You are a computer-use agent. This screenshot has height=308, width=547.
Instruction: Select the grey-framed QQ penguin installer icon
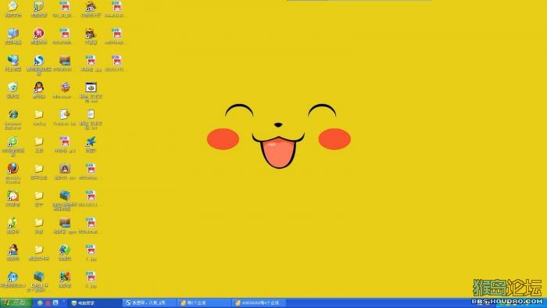point(65,169)
